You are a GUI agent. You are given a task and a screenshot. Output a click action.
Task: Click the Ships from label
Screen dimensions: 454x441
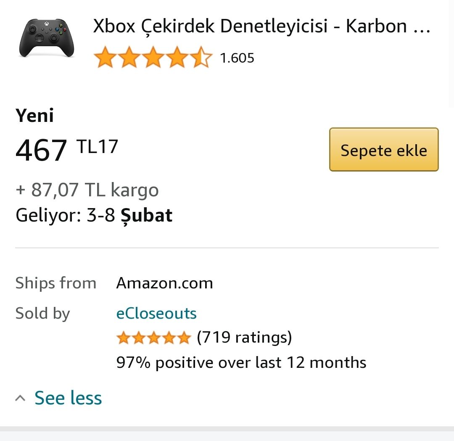pos(56,283)
